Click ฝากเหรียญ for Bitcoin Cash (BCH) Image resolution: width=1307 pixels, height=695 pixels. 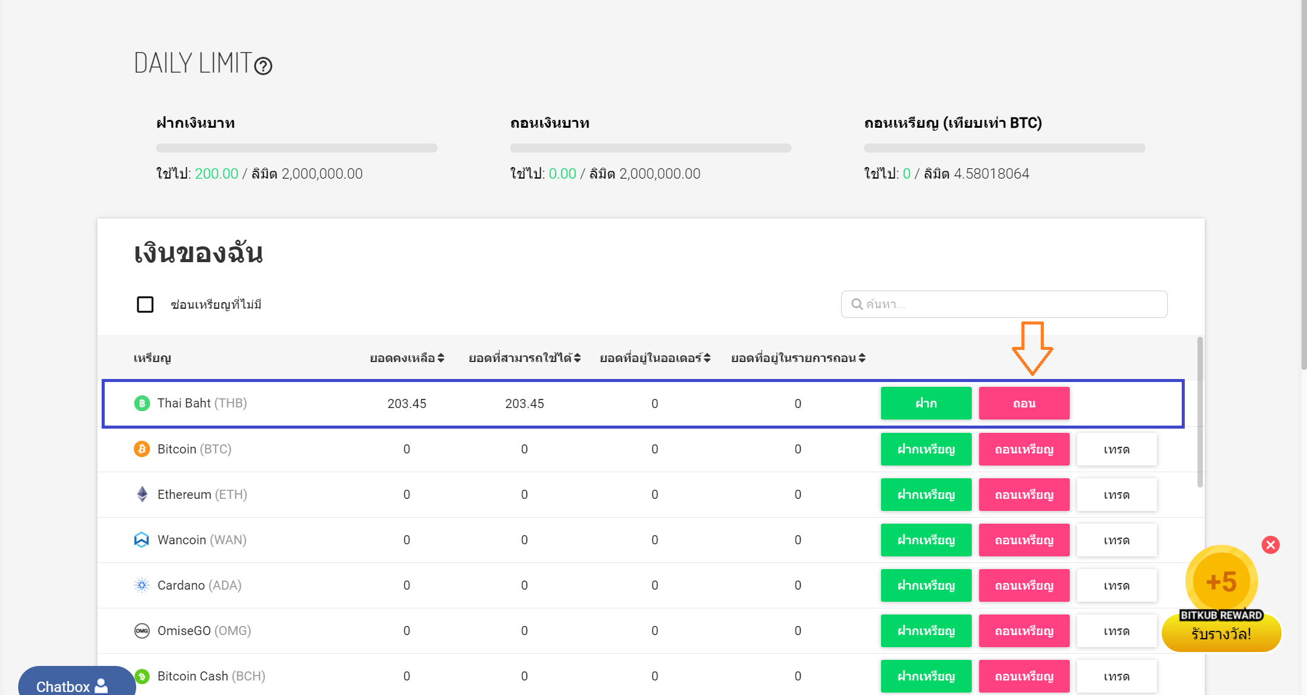point(926,676)
